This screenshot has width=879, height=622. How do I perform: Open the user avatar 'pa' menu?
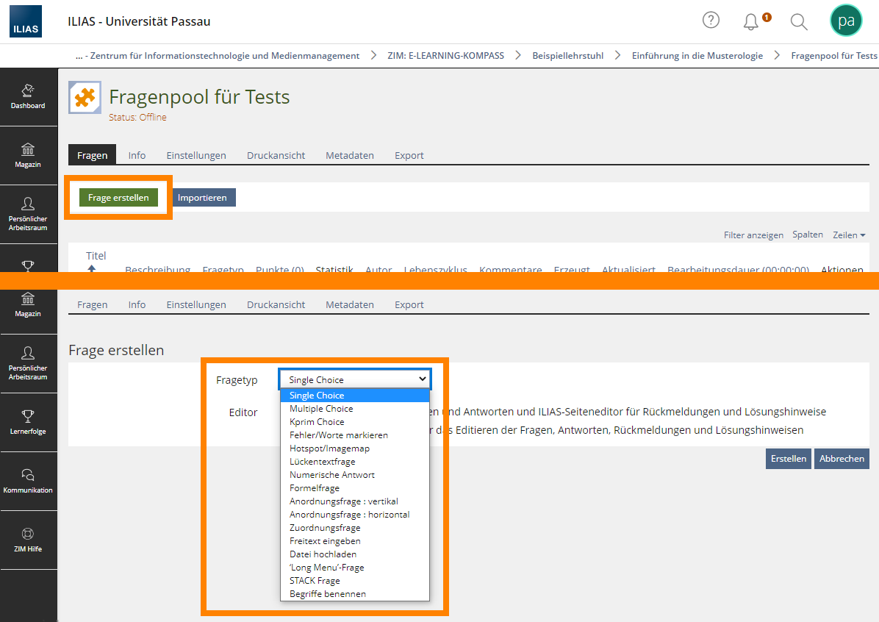(x=846, y=21)
